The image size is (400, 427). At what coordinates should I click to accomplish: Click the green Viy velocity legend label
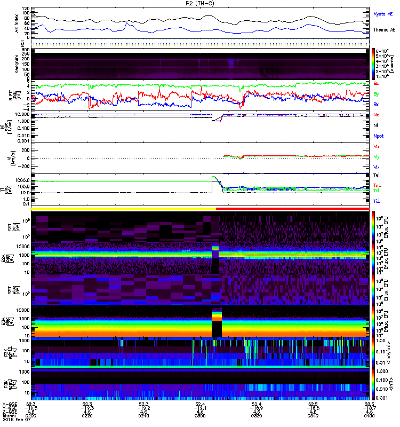click(x=376, y=157)
